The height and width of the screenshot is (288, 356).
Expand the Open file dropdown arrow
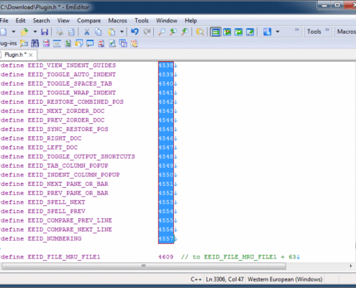point(35,32)
